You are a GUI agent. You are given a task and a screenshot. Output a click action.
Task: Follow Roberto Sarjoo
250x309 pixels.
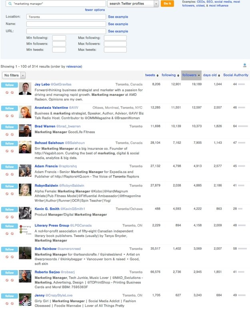[9, 273]
